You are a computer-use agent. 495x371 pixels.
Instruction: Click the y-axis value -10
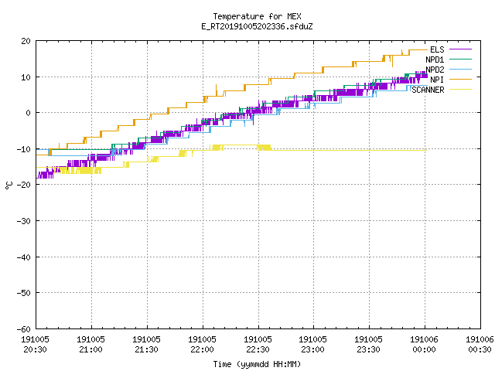[x=24, y=149]
